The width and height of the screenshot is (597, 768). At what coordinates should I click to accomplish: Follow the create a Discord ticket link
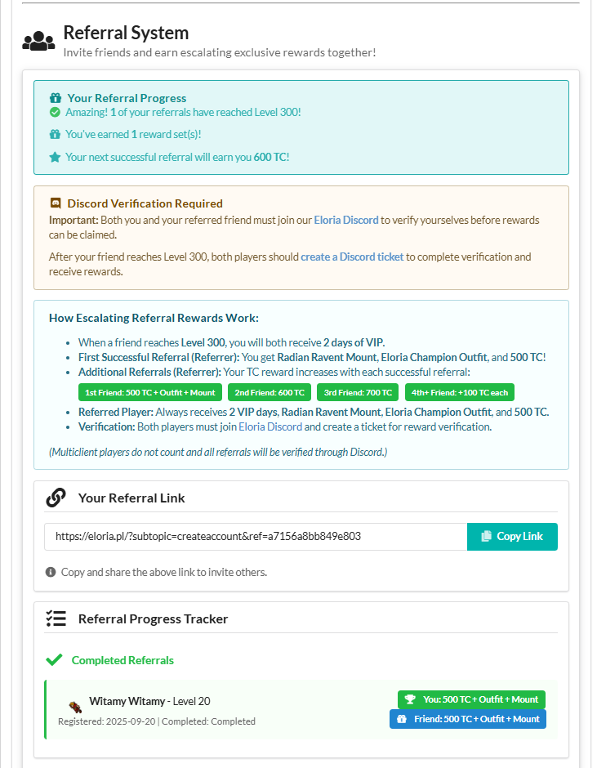(x=352, y=257)
